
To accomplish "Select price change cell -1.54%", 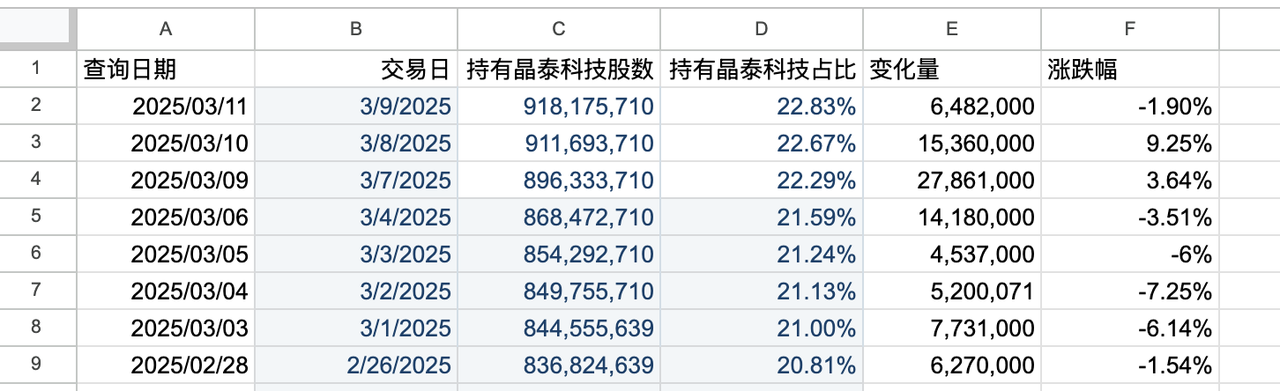I will [x=1130, y=365].
